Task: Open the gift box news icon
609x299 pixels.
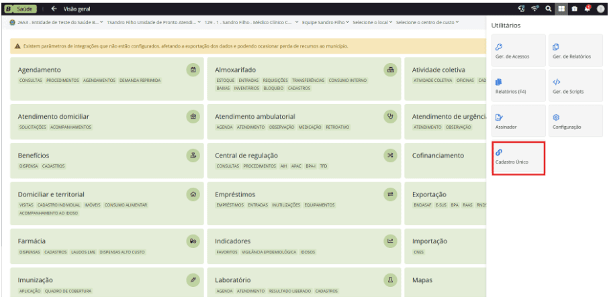Action: [x=575, y=9]
